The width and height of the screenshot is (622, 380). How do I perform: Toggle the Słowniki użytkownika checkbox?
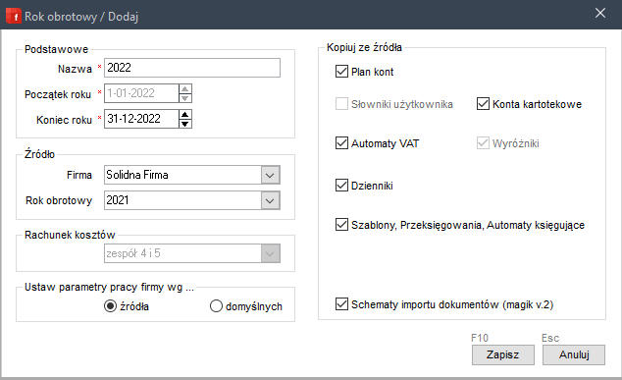click(x=341, y=104)
